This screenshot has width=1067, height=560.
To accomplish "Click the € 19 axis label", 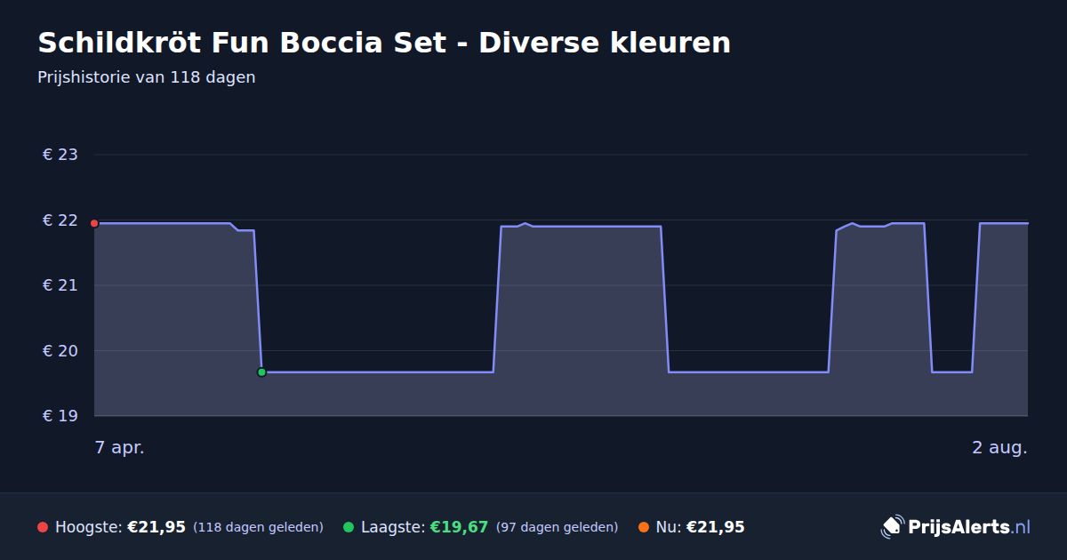I will click(60, 416).
